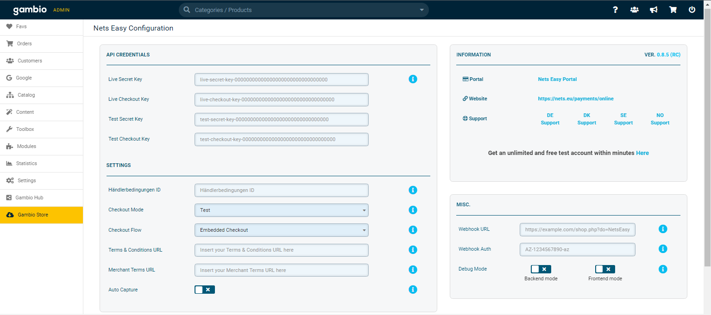Show info for Auto Capture

[413, 290]
